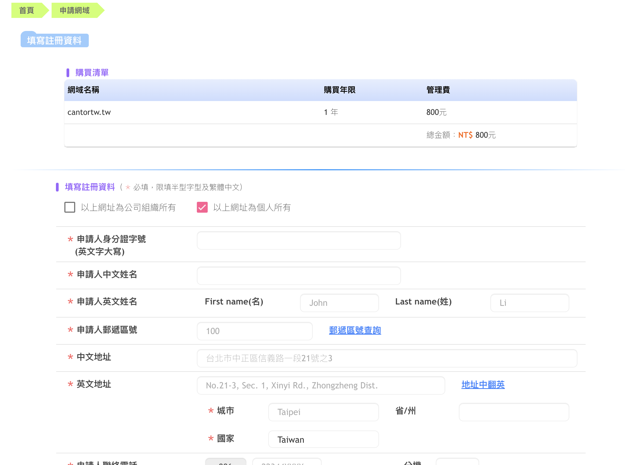Viewport: 625px width, 465px height.
Task: Click the purple 填寫註冊資料 section heading
Action: 90,187
